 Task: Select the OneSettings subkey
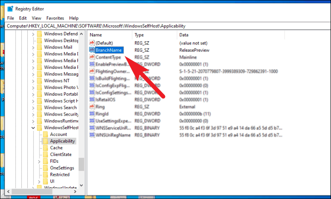(x=62, y=168)
